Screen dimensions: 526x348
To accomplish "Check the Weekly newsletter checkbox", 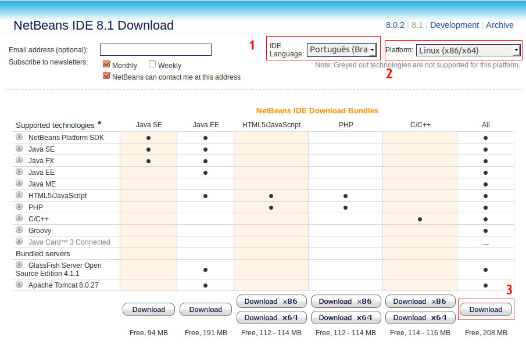I will (152, 64).
